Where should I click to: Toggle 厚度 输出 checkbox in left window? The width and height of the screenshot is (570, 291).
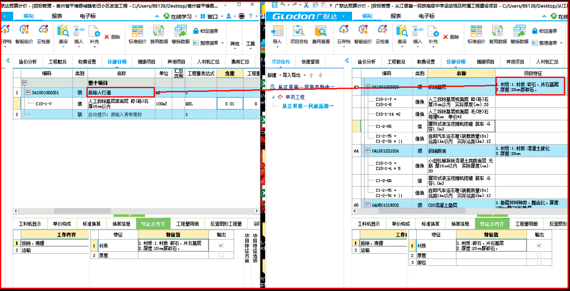tap(221, 255)
